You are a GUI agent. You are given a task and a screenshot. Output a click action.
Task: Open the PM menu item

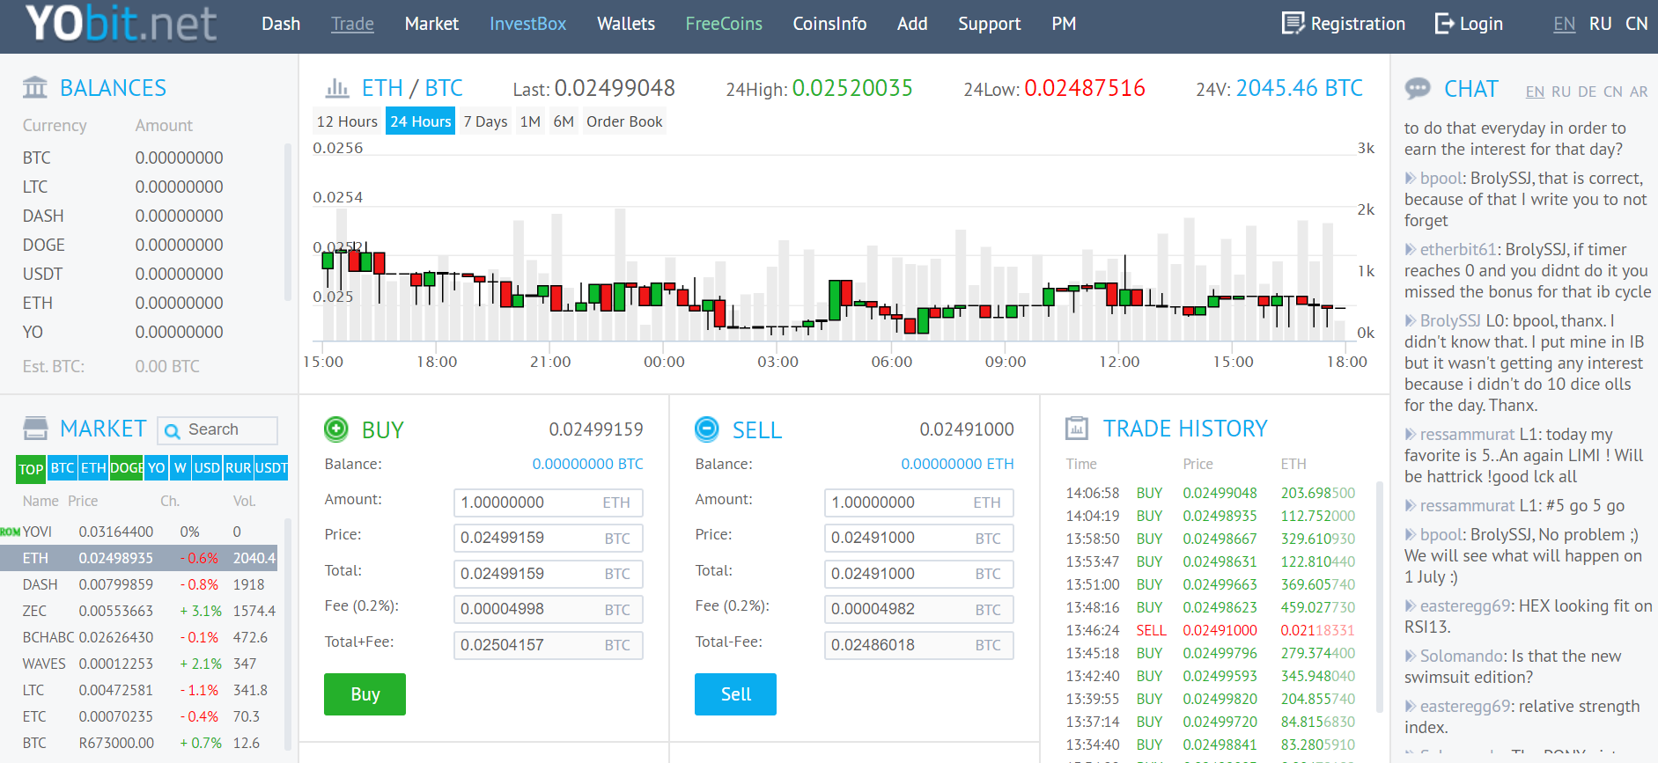1064,24
